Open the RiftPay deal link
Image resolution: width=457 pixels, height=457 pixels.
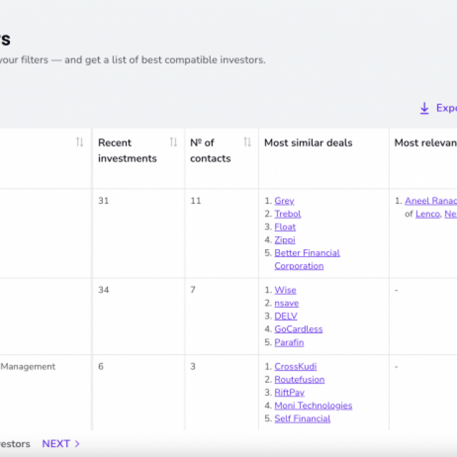[x=289, y=393]
